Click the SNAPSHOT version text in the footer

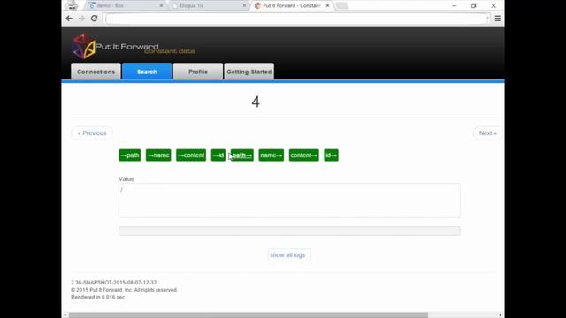click(114, 283)
